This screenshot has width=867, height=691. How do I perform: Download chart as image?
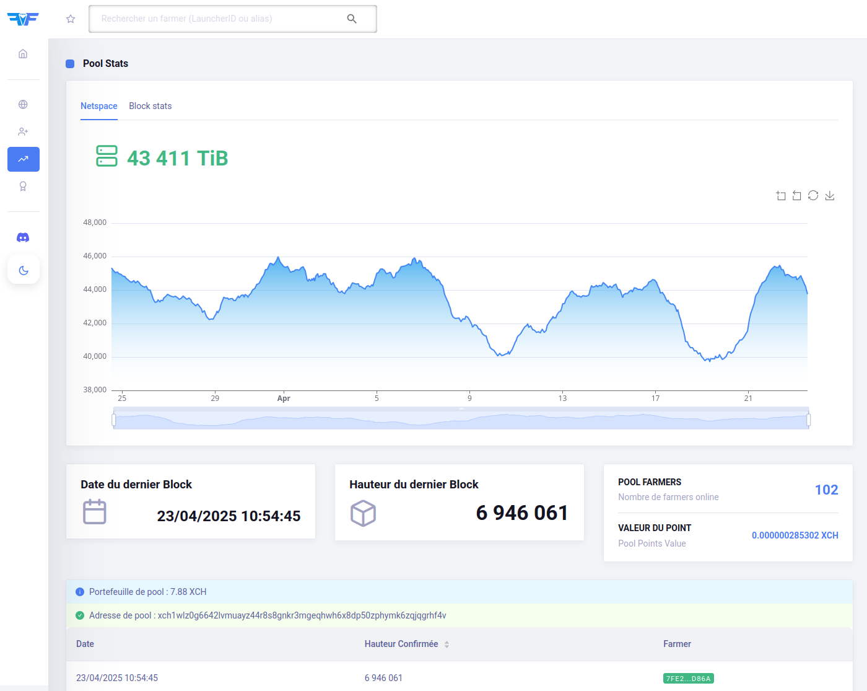click(830, 196)
